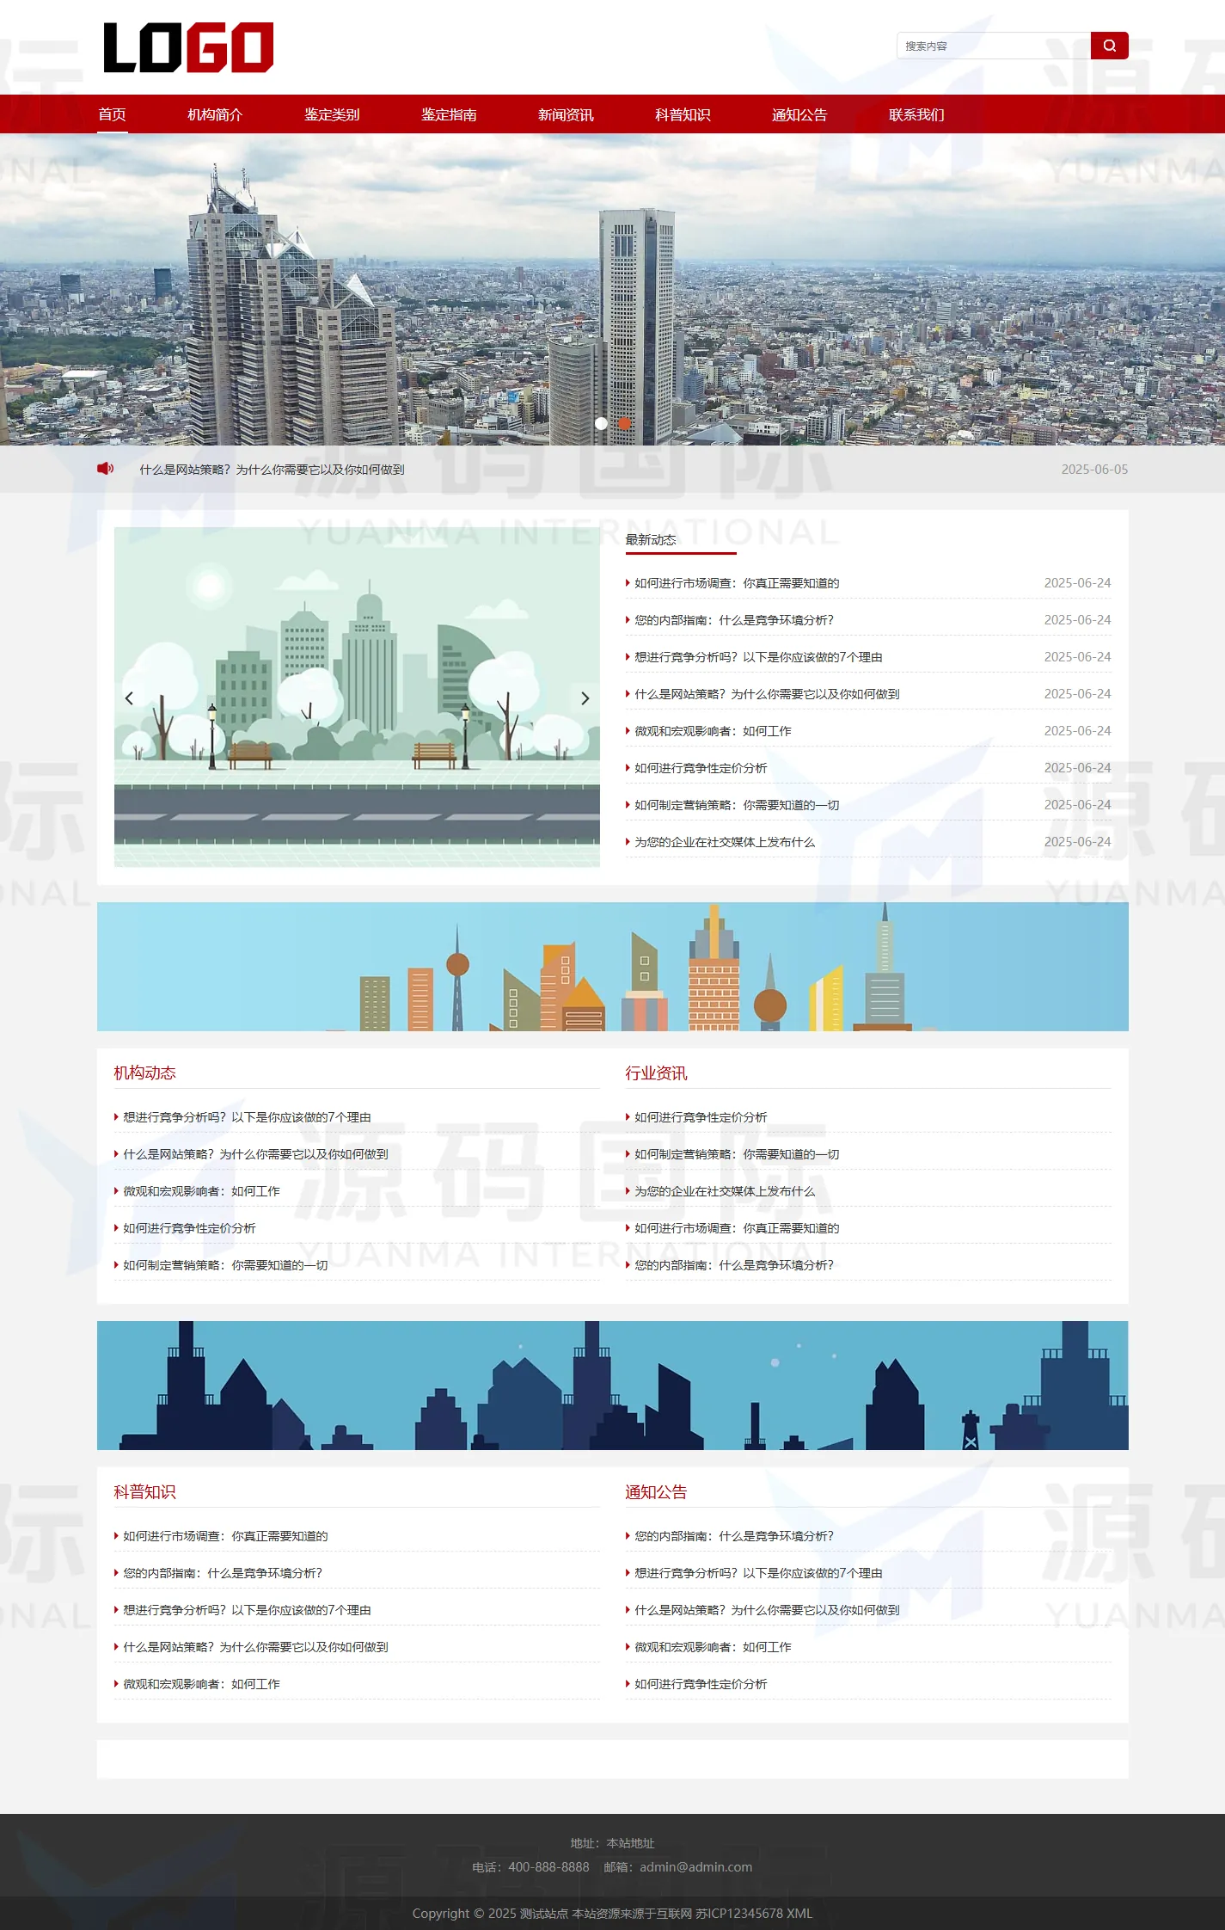Click the illustrated green city carousel image
The image size is (1225, 1930).
tap(357, 697)
